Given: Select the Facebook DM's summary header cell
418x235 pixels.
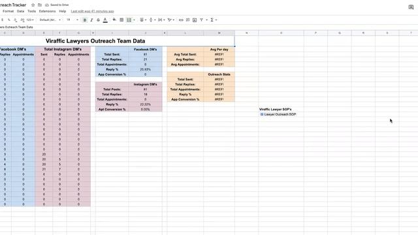Looking at the screenshot, I should (145, 50).
